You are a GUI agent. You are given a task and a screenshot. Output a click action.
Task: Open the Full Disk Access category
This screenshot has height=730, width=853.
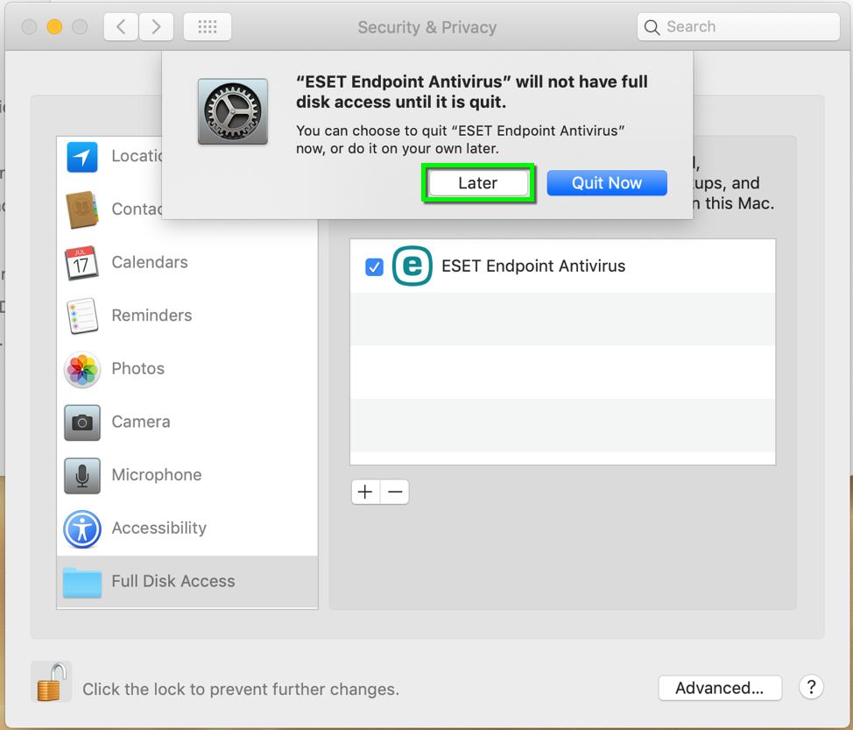click(x=187, y=581)
